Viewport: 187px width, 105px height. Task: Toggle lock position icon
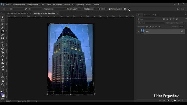(153, 27)
